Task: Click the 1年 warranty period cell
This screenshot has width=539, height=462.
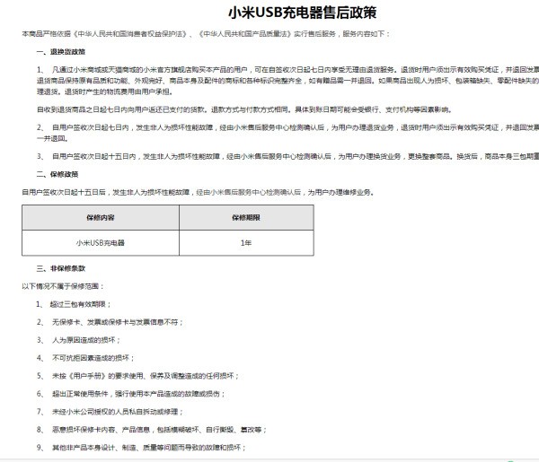Action: click(x=246, y=243)
